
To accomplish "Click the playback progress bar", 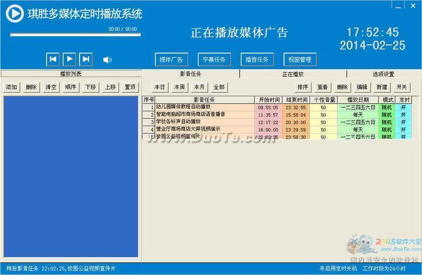I will (x=75, y=35).
